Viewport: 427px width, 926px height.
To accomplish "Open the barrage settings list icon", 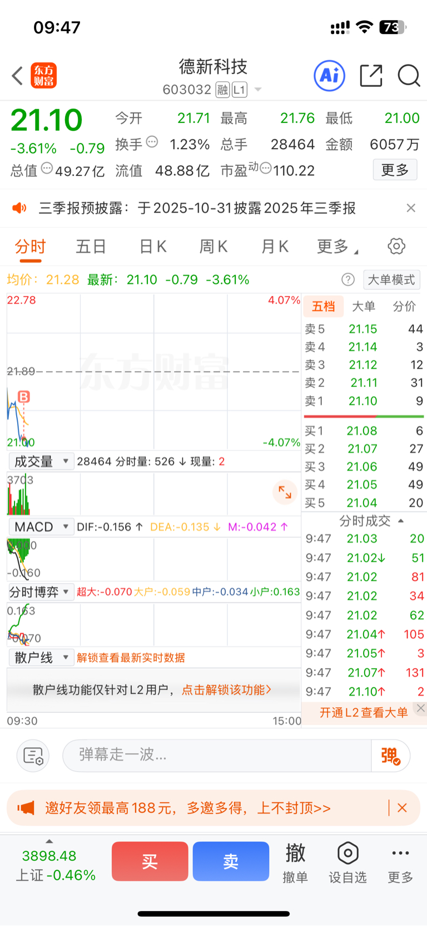I will [33, 756].
